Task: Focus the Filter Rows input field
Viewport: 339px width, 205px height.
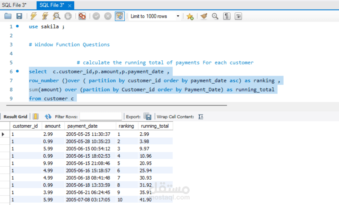Action: (x=101, y=116)
